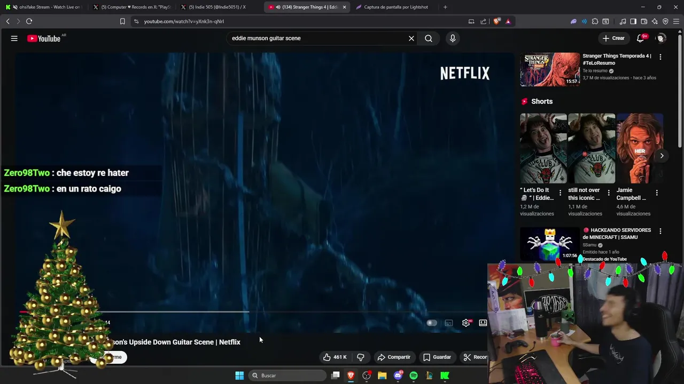Image resolution: width=684 pixels, height=384 pixels.
Task: Clear the search box text with the X
Action: tap(411, 38)
